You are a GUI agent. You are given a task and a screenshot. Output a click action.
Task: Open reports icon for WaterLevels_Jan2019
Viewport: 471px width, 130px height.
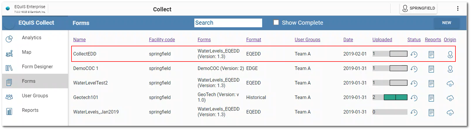point(431,113)
